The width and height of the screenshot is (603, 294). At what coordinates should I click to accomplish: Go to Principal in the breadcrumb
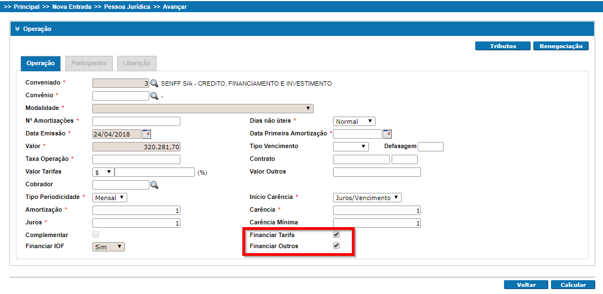27,7
